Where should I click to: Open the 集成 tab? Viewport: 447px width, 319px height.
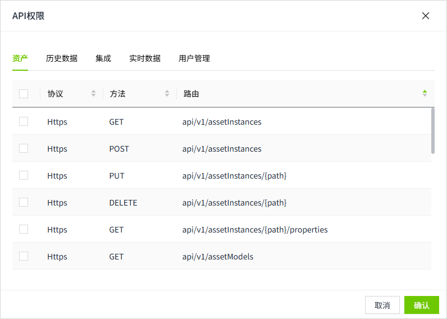(x=103, y=58)
